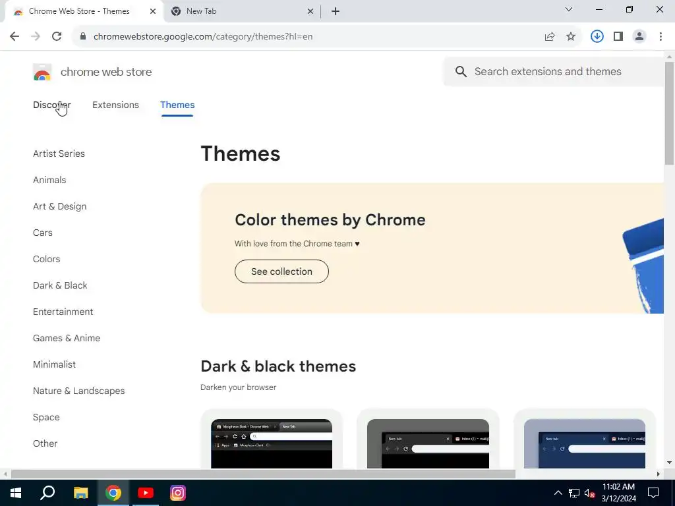The image size is (675, 506).
Task: Bookmark this page with the star icon
Action: point(571,37)
